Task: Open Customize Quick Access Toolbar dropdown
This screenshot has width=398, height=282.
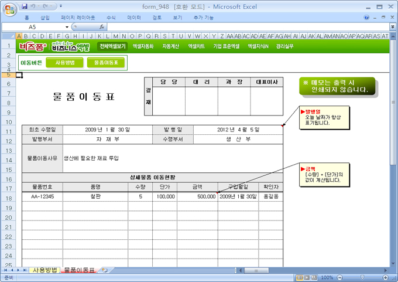Action: point(62,6)
